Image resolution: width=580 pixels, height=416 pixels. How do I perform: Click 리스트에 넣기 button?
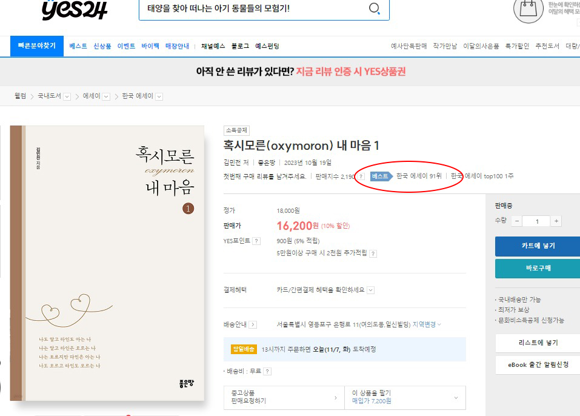(538, 343)
